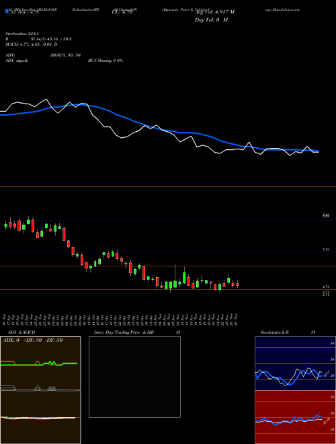Click the '(MGR) 0, 50, 50' ADX values

tap(65, 55)
